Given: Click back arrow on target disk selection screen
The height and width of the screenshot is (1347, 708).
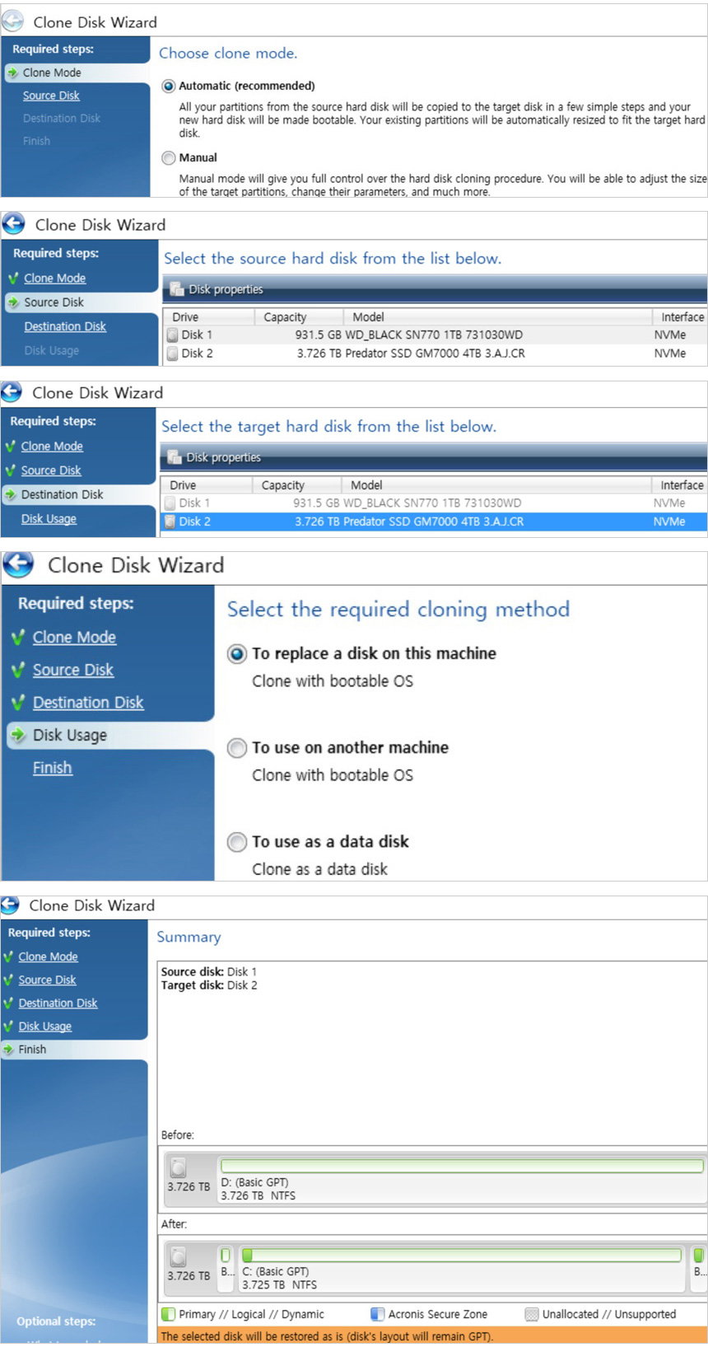Looking at the screenshot, I should [12, 391].
